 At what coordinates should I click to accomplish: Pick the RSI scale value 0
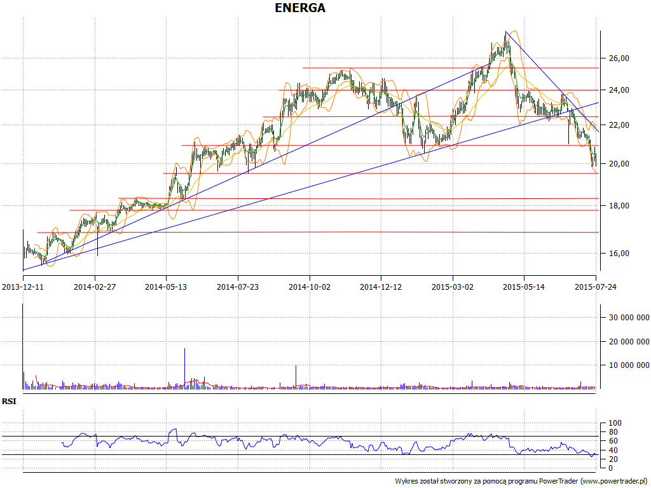(x=610, y=468)
